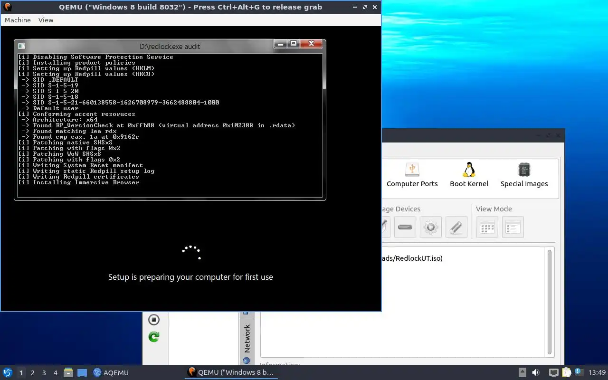Click 'Setup is preparing your computer' message
Image resolution: width=608 pixels, height=380 pixels.
(x=190, y=277)
